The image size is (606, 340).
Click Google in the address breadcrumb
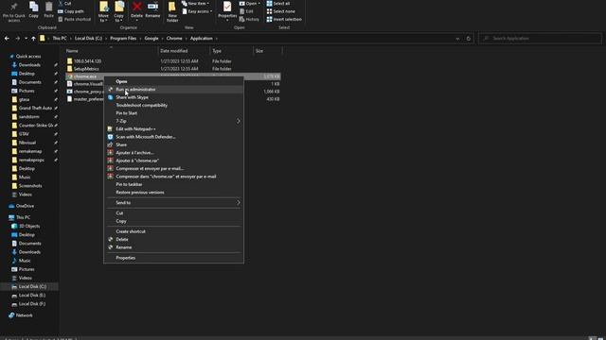151,39
